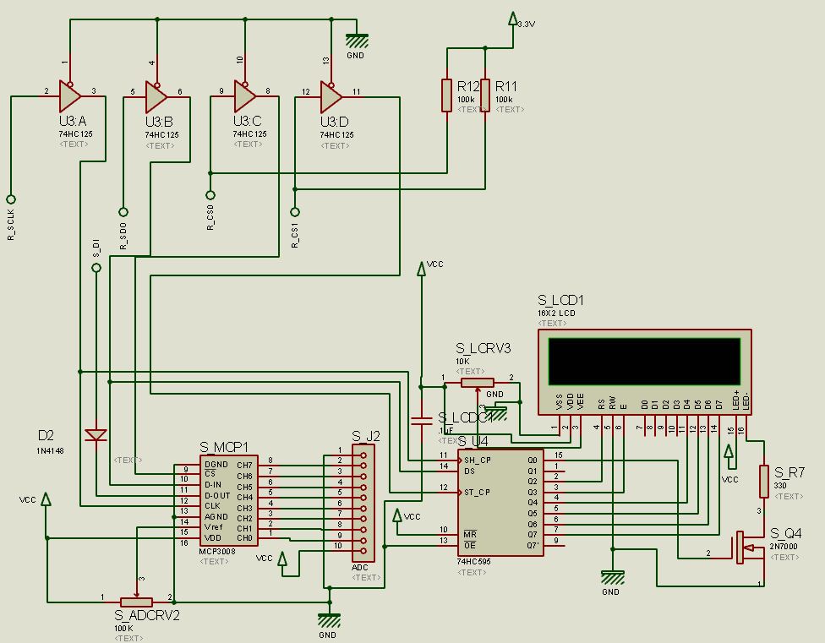Click the ST_CP pin on S_U4
Viewport: 825px width, 643px height.
coord(477,492)
